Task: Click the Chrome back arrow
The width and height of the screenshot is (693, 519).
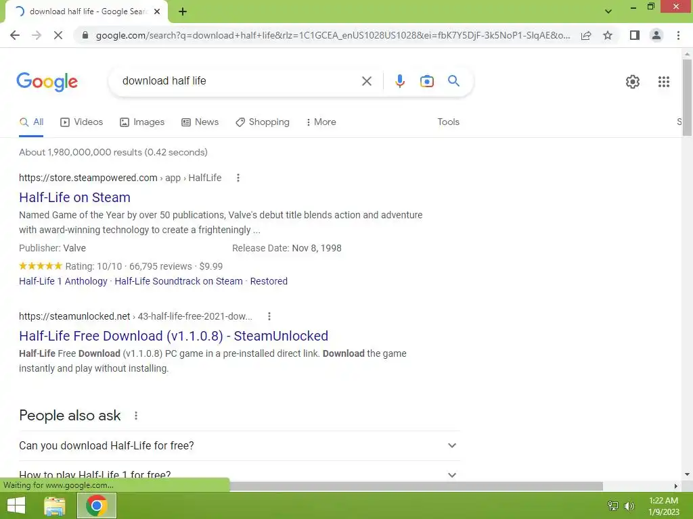Action: coord(15,35)
